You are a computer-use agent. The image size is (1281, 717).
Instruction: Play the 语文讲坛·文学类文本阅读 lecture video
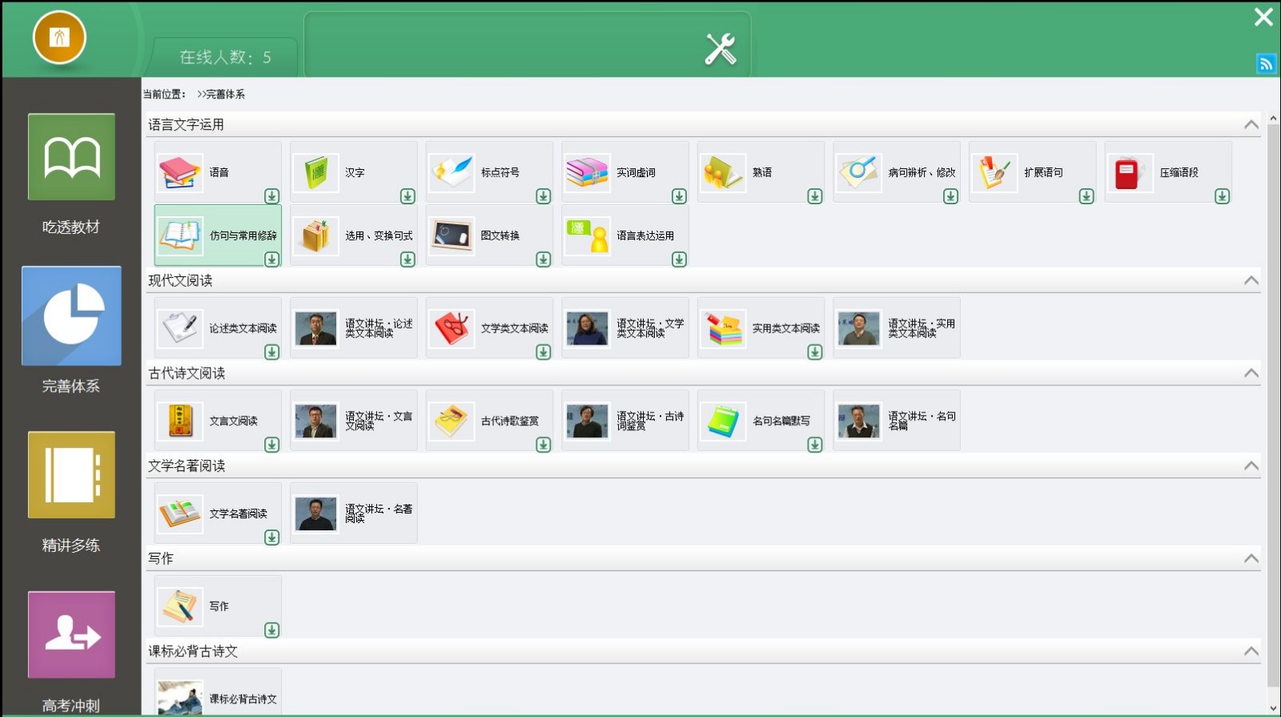pos(625,328)
